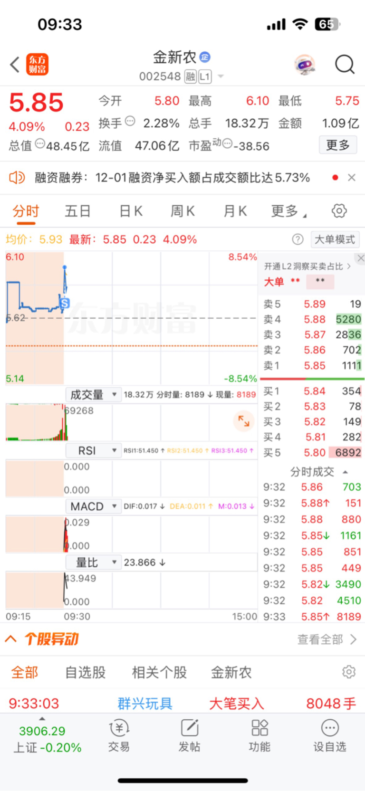Switch to 日K chart tab
365x791 pixels.
(131, 211)
